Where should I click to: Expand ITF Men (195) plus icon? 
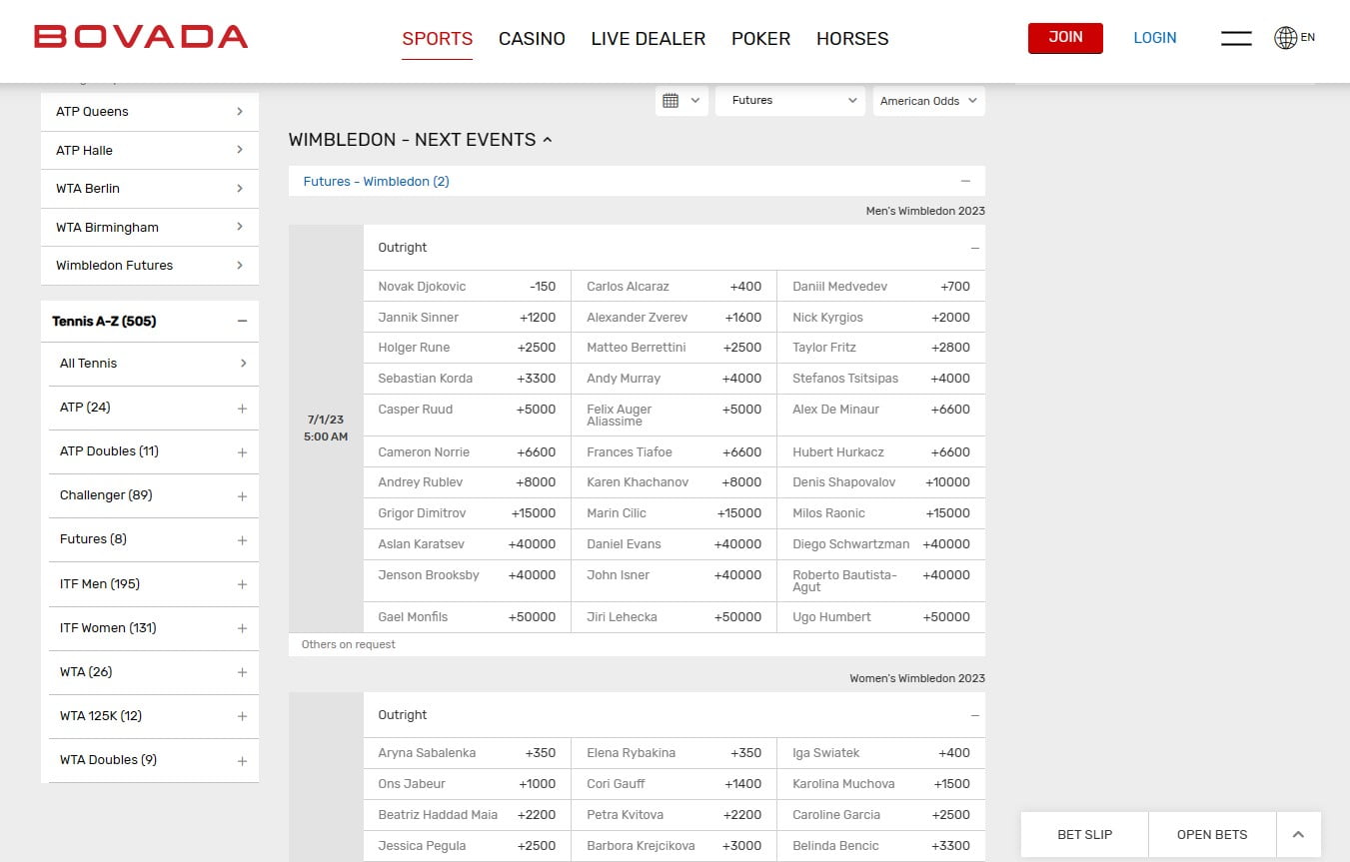tap(242, 584)
